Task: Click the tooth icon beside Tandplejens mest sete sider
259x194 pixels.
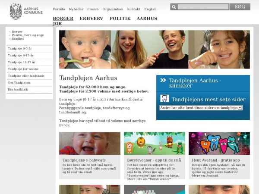Action: (x=164, y=99)
